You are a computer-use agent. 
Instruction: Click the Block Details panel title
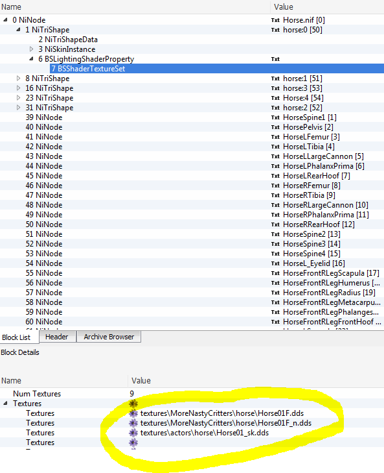tap(20, 352)
